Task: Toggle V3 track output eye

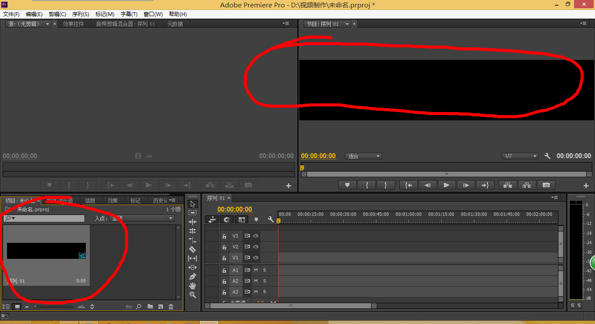Action: 256,236
